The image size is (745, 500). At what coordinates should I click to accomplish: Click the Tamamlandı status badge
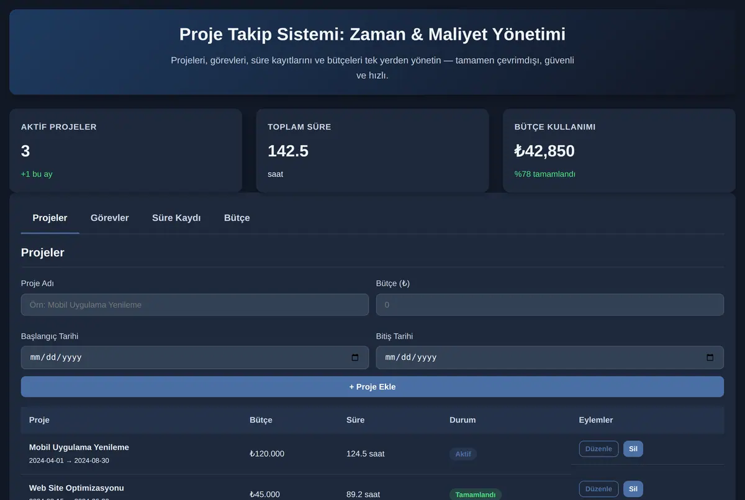476,494
